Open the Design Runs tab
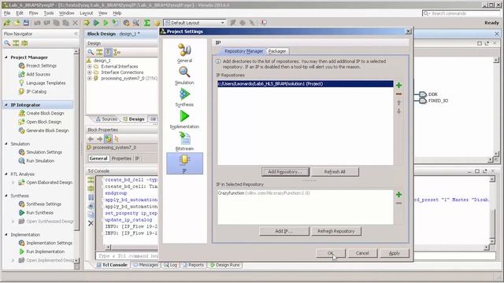This screenshot has width=504, height=283. 224,265
